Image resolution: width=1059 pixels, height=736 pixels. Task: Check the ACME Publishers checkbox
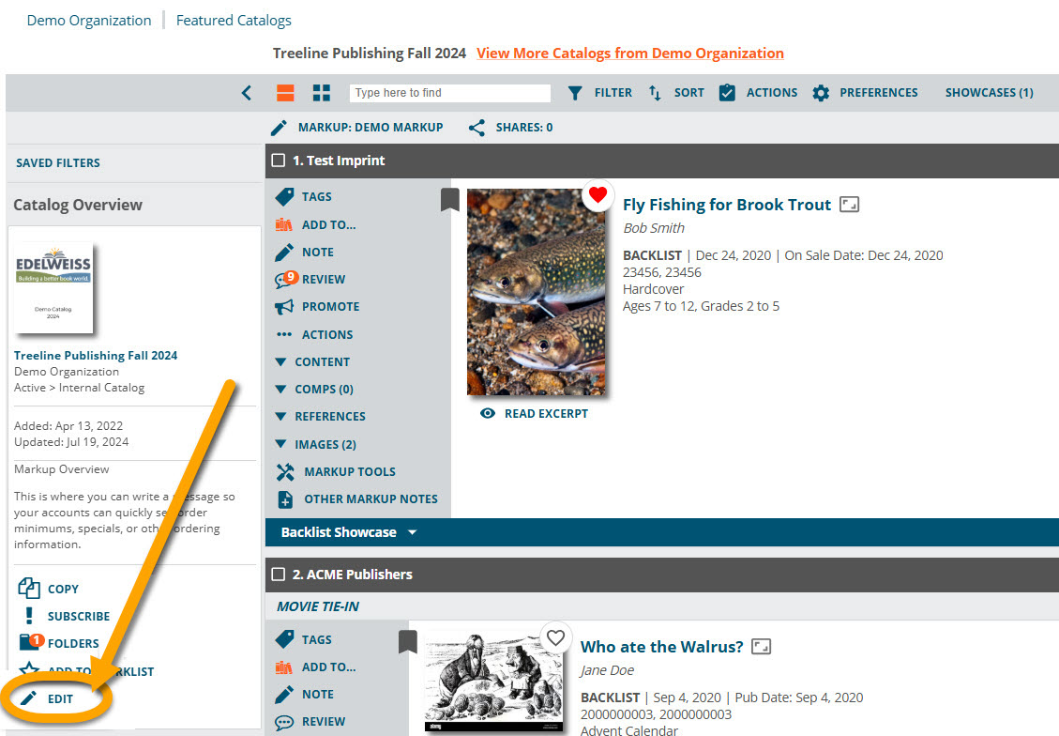tap(278, 575)
